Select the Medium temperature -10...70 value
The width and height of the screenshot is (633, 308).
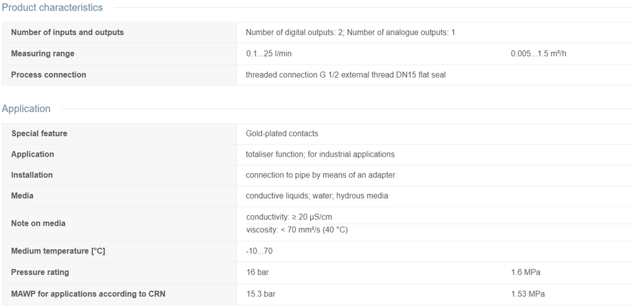[x=259, y=251]
